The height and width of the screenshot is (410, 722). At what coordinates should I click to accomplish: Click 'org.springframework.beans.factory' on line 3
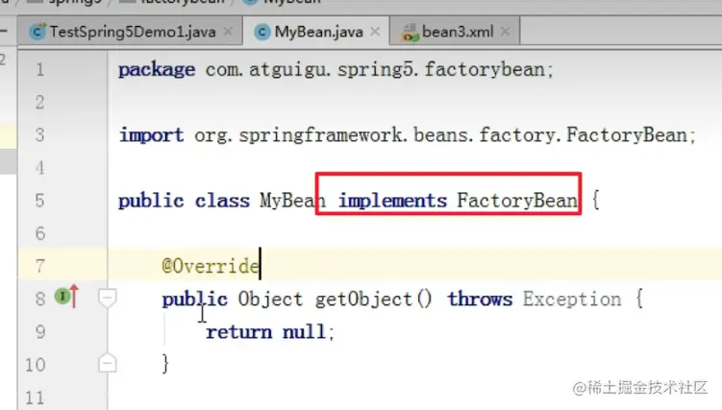(x=374, y=135)
